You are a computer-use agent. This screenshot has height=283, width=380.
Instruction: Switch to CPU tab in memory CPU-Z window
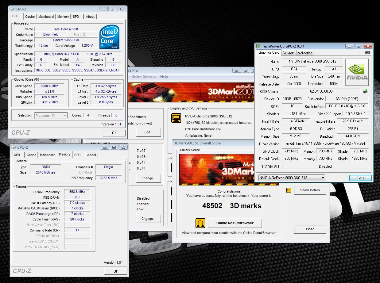17,155
